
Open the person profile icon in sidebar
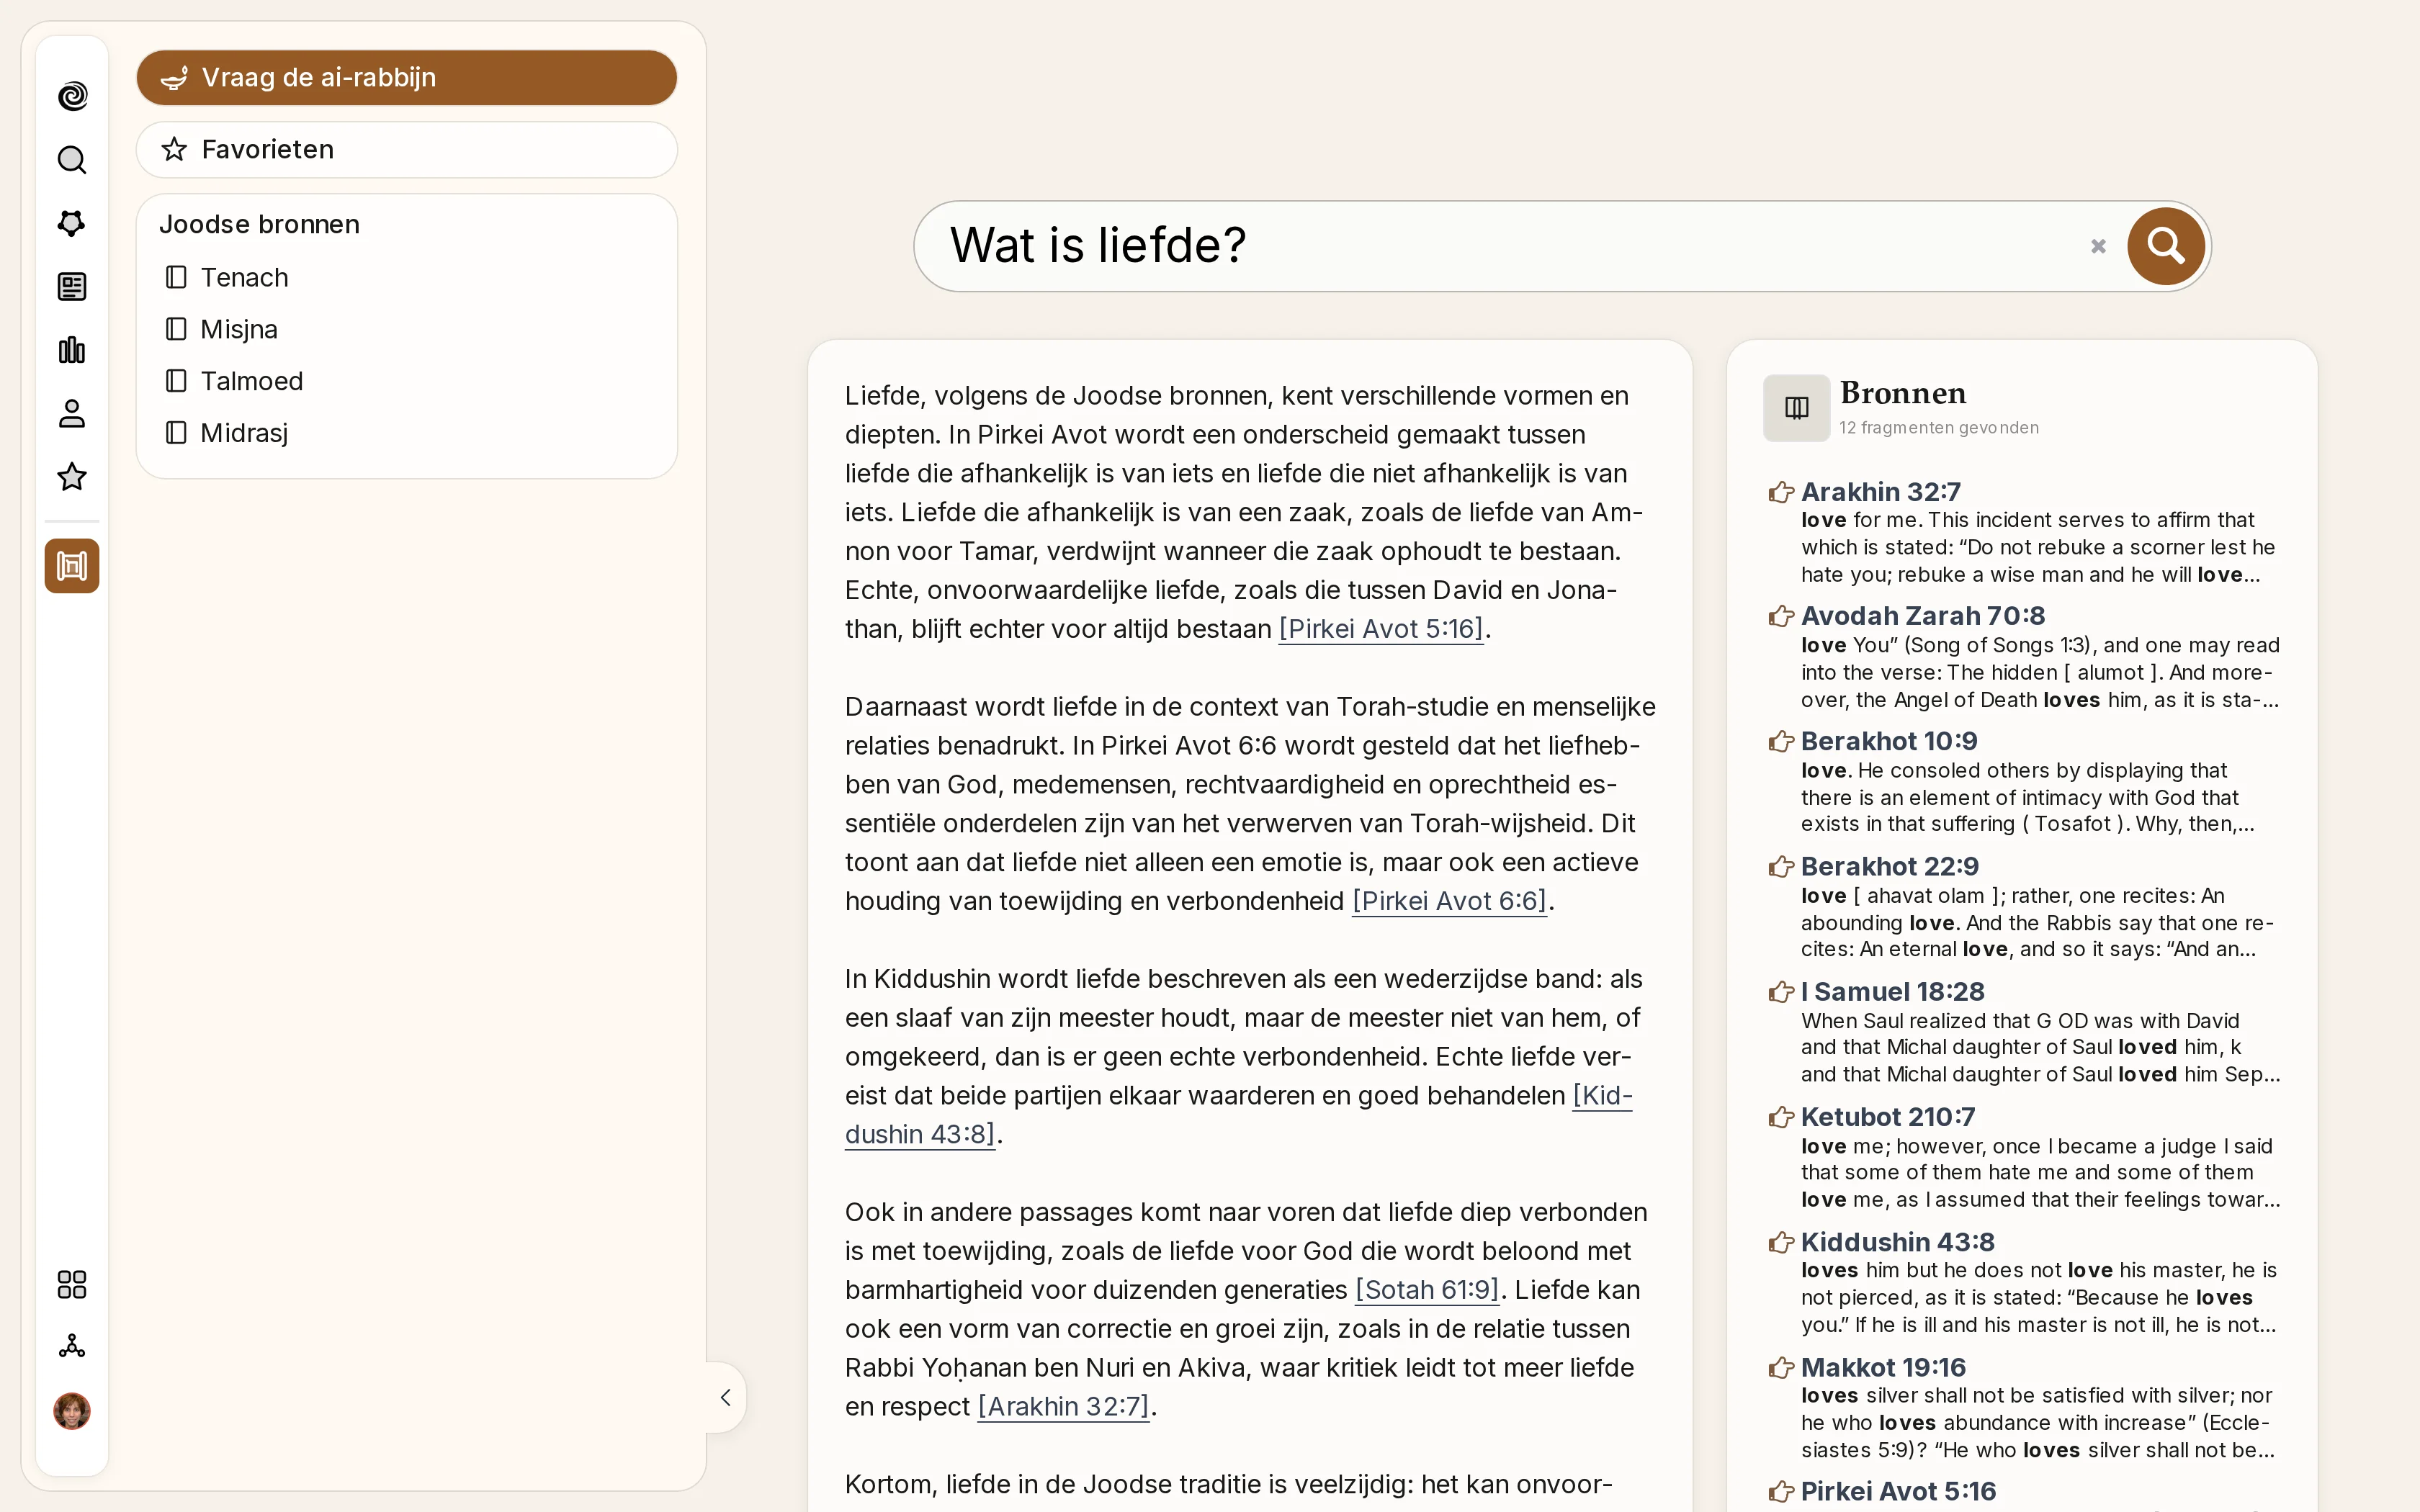click(72, 414)
